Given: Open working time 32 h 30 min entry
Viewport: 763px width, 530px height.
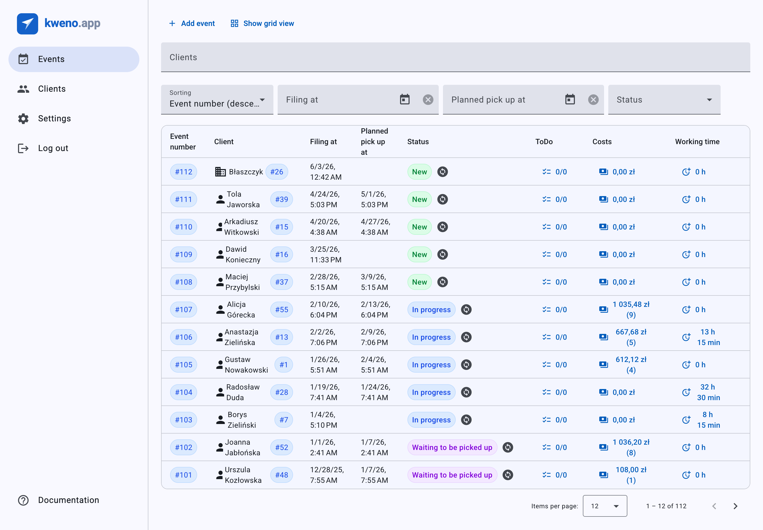Looking at the screenshot, I should click(x=701, y=392).
